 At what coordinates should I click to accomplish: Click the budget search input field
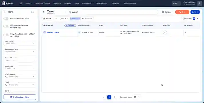click(x=112, y=12)
